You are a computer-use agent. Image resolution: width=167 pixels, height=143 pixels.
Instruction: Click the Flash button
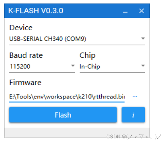tap(63, 115)
